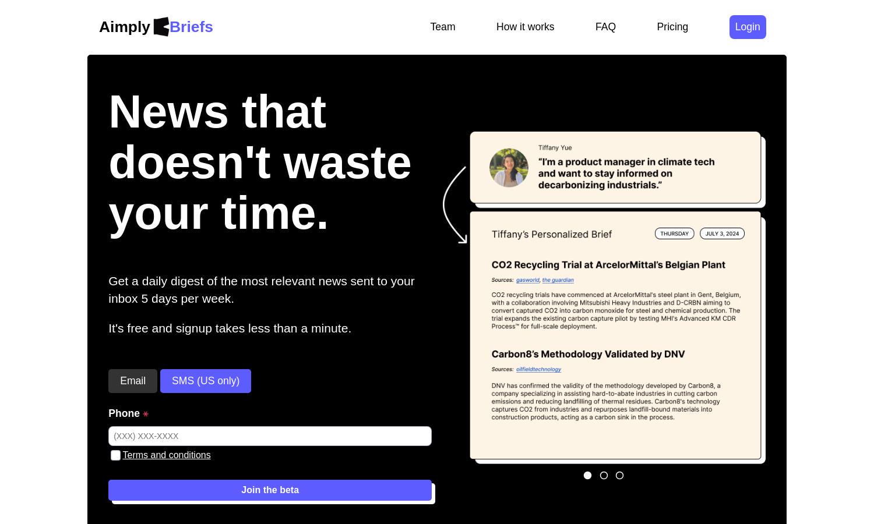Click the Aimply brand name text
Image resolution: width=874 pixels, height=524 pixels.
click(x=125, y=27)
